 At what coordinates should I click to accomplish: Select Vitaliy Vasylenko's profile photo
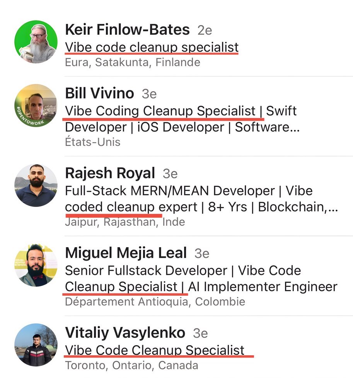click(36, 345)
